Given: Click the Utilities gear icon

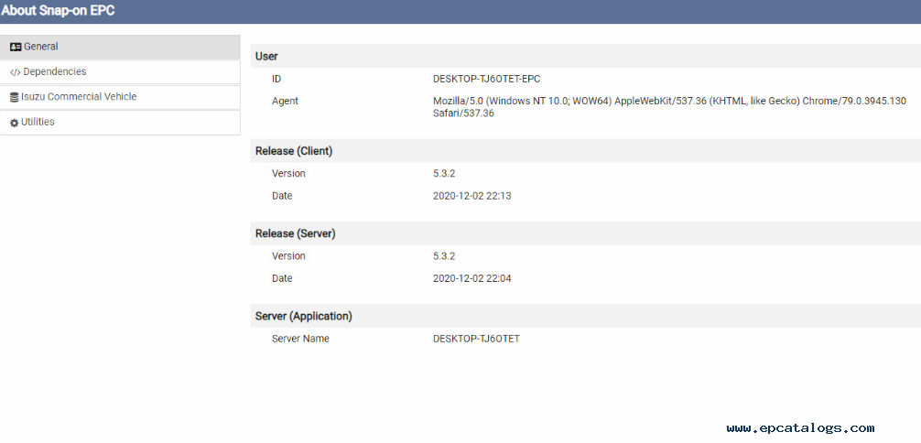Looking at the screenshot, I should 14,123.
